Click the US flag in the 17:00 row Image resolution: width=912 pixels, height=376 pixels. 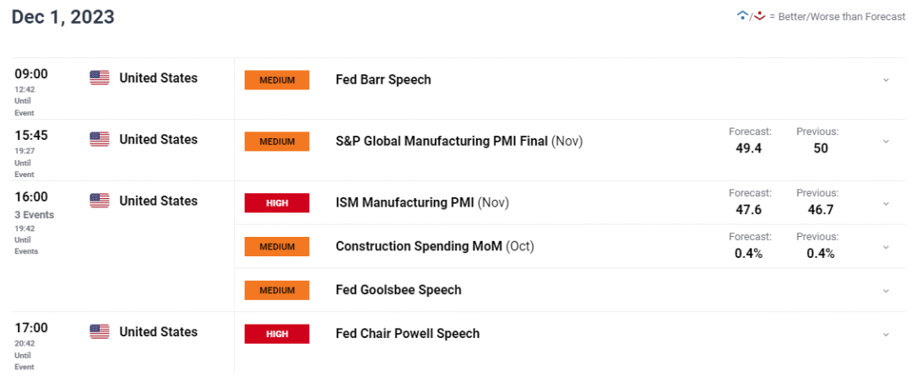click(x=100, y=332)
